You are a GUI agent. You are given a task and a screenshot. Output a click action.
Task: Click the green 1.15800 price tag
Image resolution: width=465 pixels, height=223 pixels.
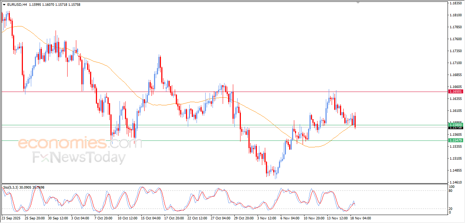(456, 125)
